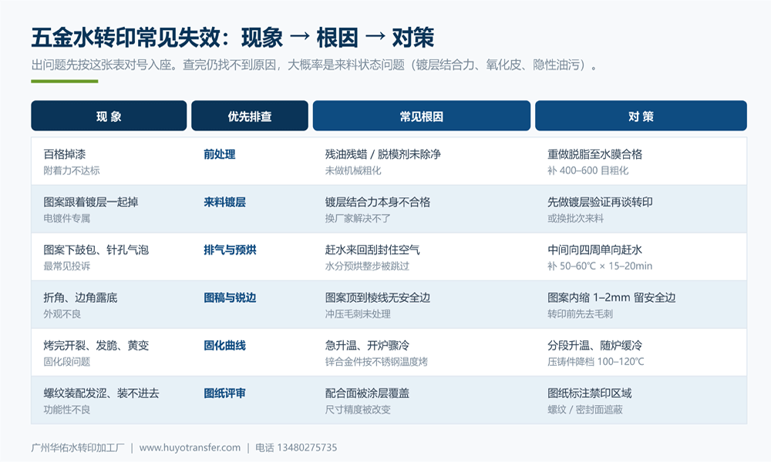This screenshot has width=771, height=462.
Task: Select 分段升温、随炉缓冷 countermeasure
Action: (x=595, y=346)
